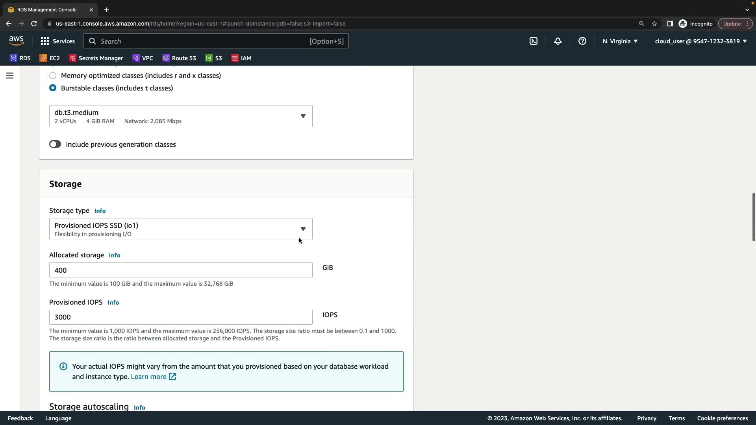Open the Storage type dropdown
Screen dimensions: 756x425
point(181,229)
